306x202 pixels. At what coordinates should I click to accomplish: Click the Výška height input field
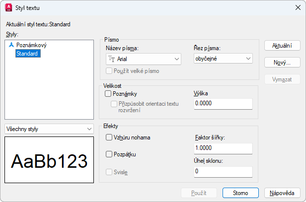[x=223, y=103]
